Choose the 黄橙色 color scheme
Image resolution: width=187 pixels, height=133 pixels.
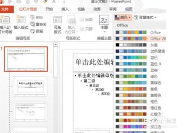140,95
